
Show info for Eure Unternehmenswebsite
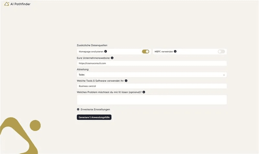click(112, 58)
